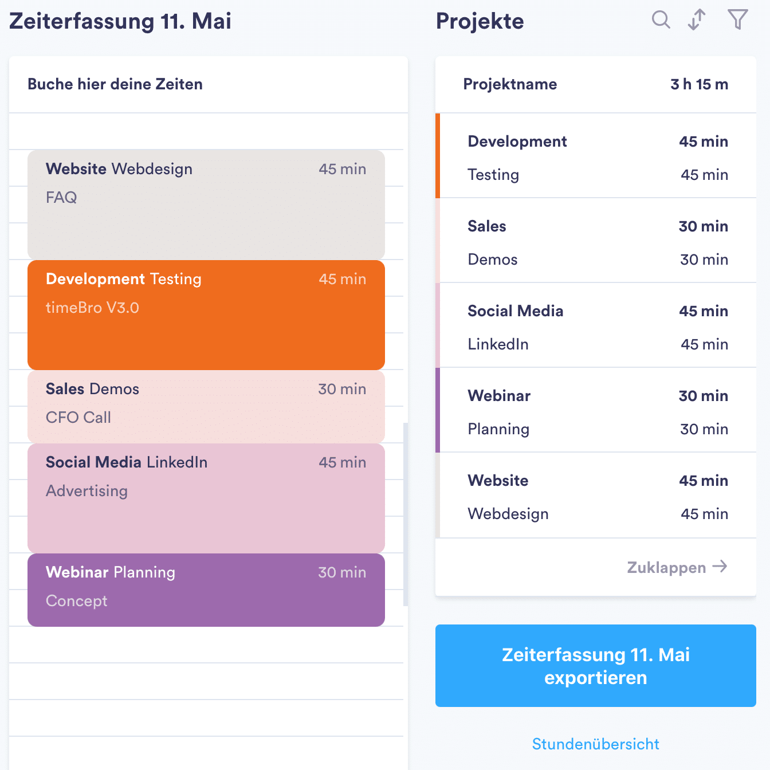770x770 pixels.
Task: Click the 3 h 15 m total time
Action: pyautogui.click(x=700, y=84)
